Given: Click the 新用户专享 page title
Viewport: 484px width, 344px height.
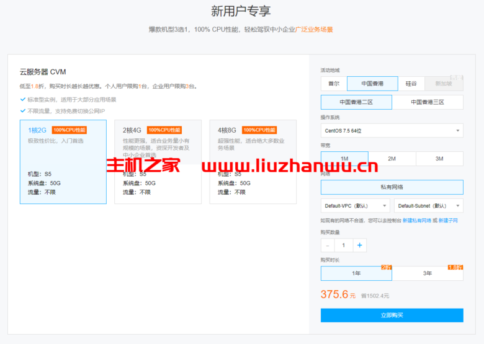Looking at the screenshot, I should click(x=241, y=11).
